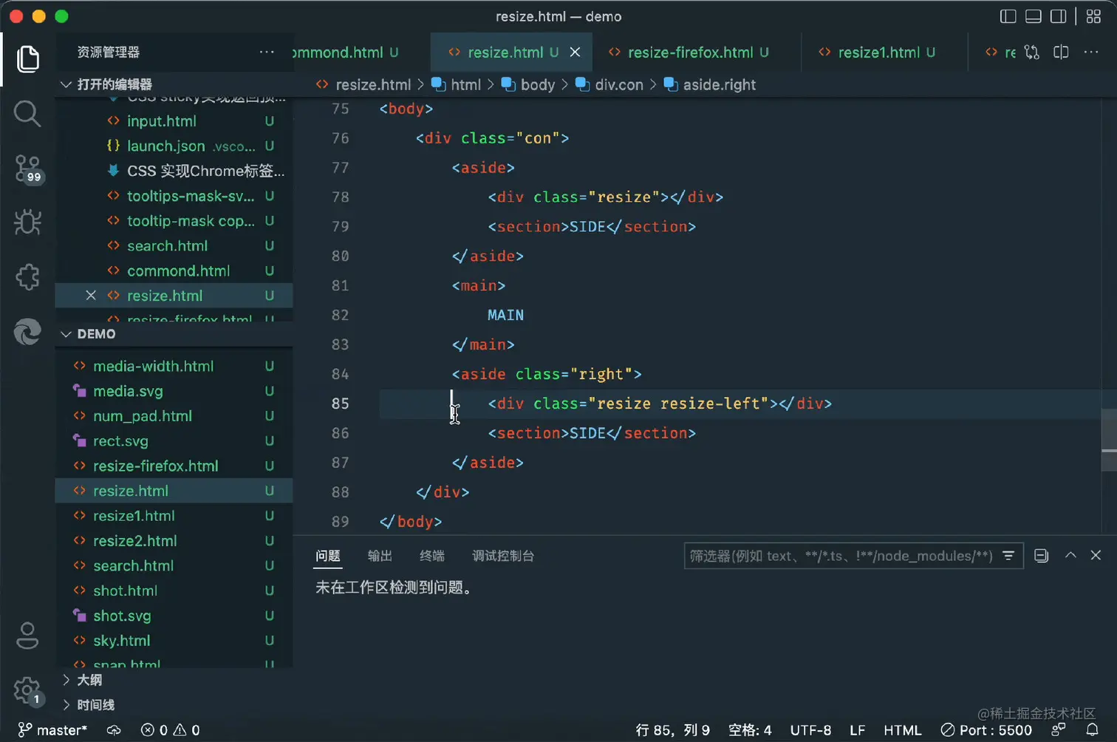
Task: Click the problems filter input field
Action: [x=842, y=556]
